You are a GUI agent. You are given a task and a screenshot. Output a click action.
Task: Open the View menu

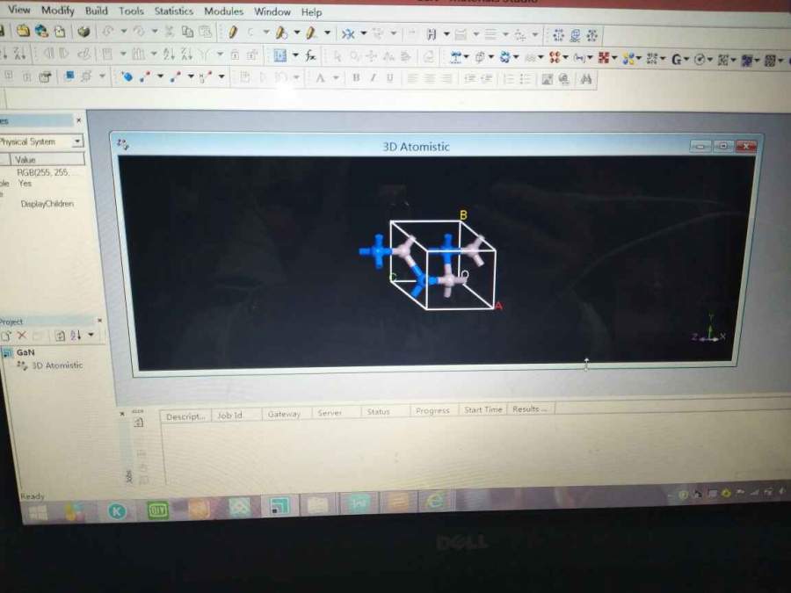(x=19, y=10)
